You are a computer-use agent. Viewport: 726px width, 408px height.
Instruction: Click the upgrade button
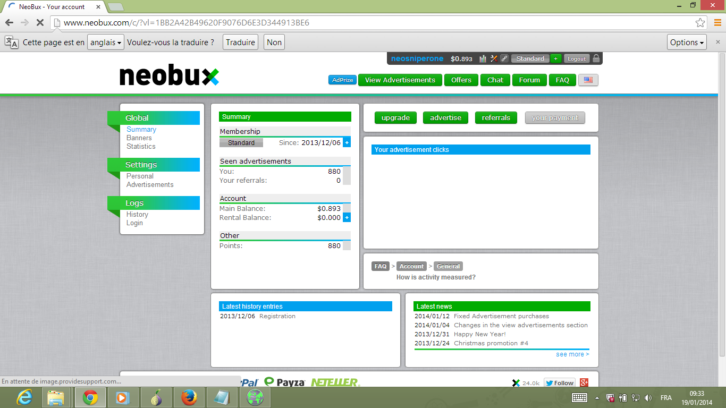tap(395, 118)
